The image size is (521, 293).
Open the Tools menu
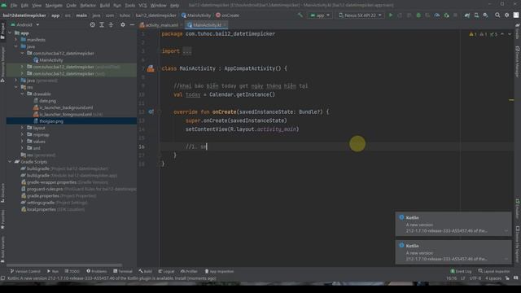130,6
